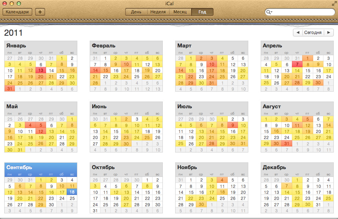Click the magnifier icon in search field
The image size is (338, 219).
coord(269,12)
